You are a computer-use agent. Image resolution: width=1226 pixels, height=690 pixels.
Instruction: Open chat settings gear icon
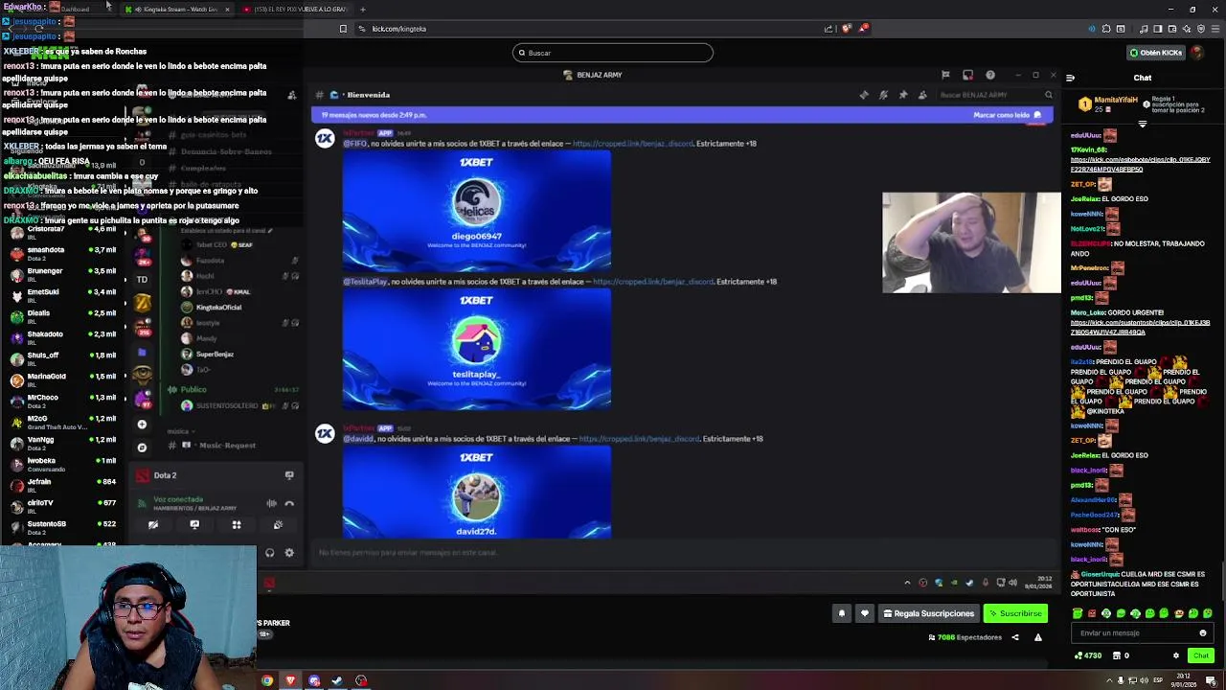1176,655
